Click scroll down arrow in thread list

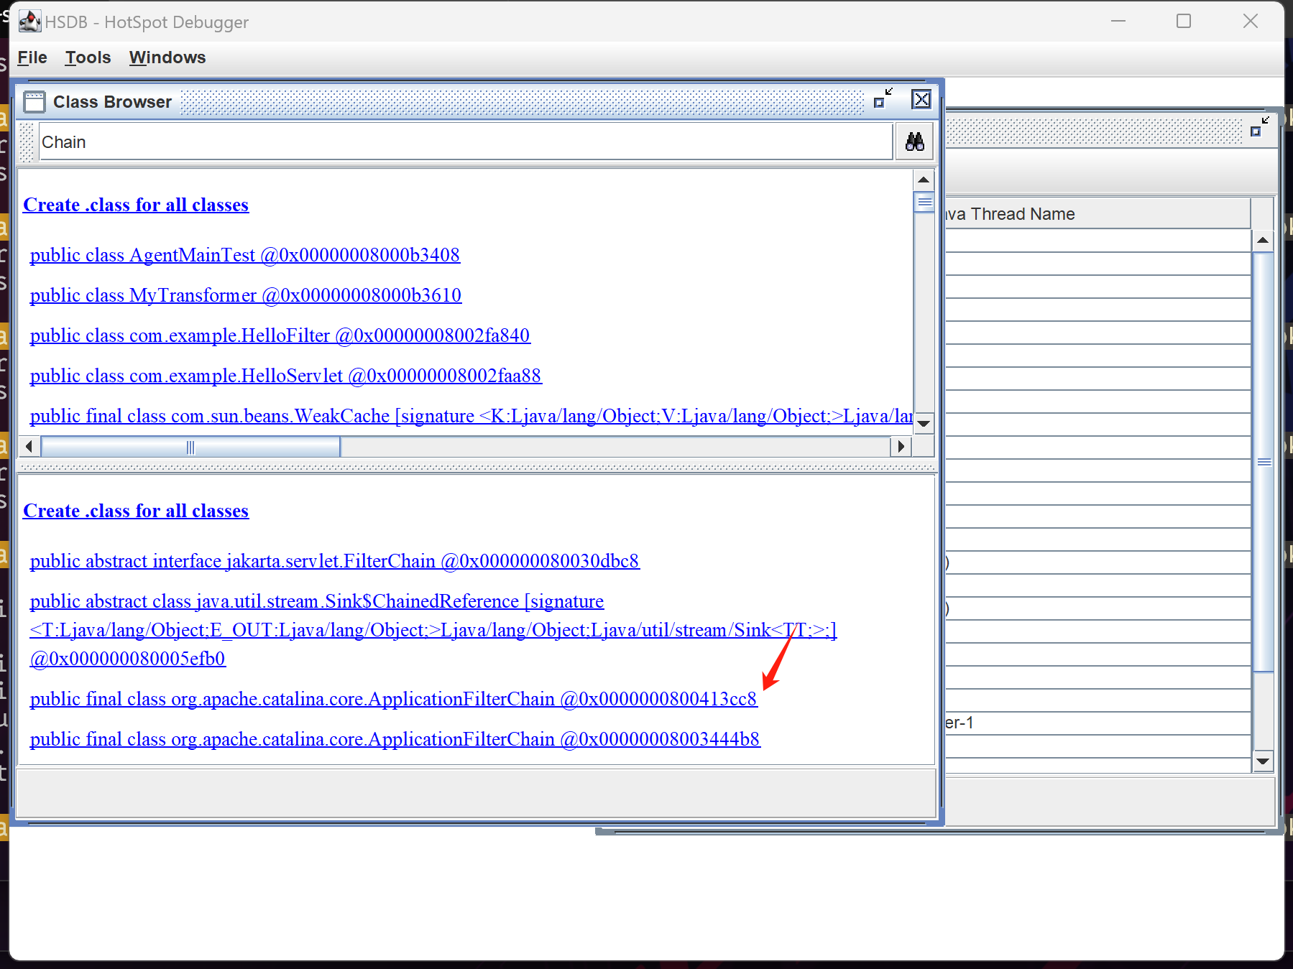point(1262,761)
